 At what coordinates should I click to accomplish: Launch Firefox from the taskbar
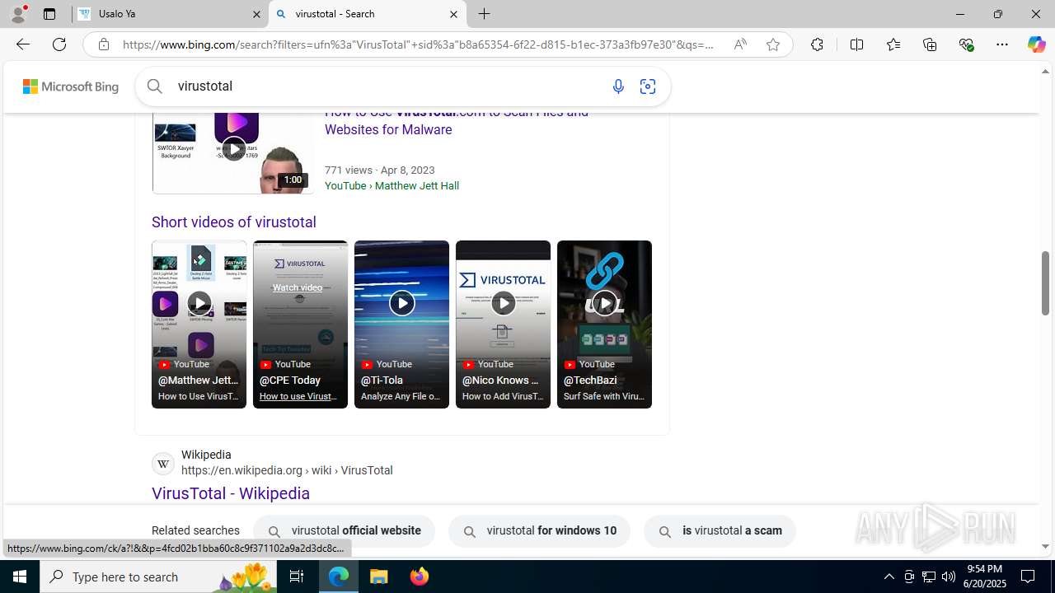(420, 577)
